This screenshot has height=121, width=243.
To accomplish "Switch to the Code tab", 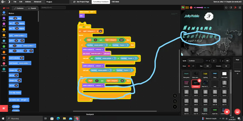I will [6, 8].
